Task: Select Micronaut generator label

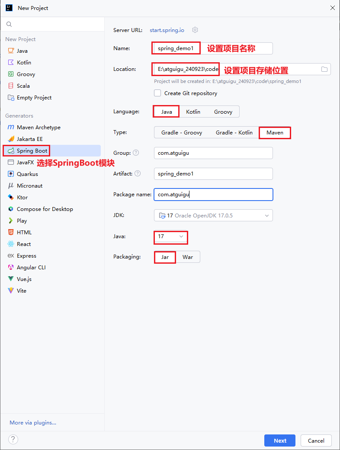Action: [x=29, y=186]
